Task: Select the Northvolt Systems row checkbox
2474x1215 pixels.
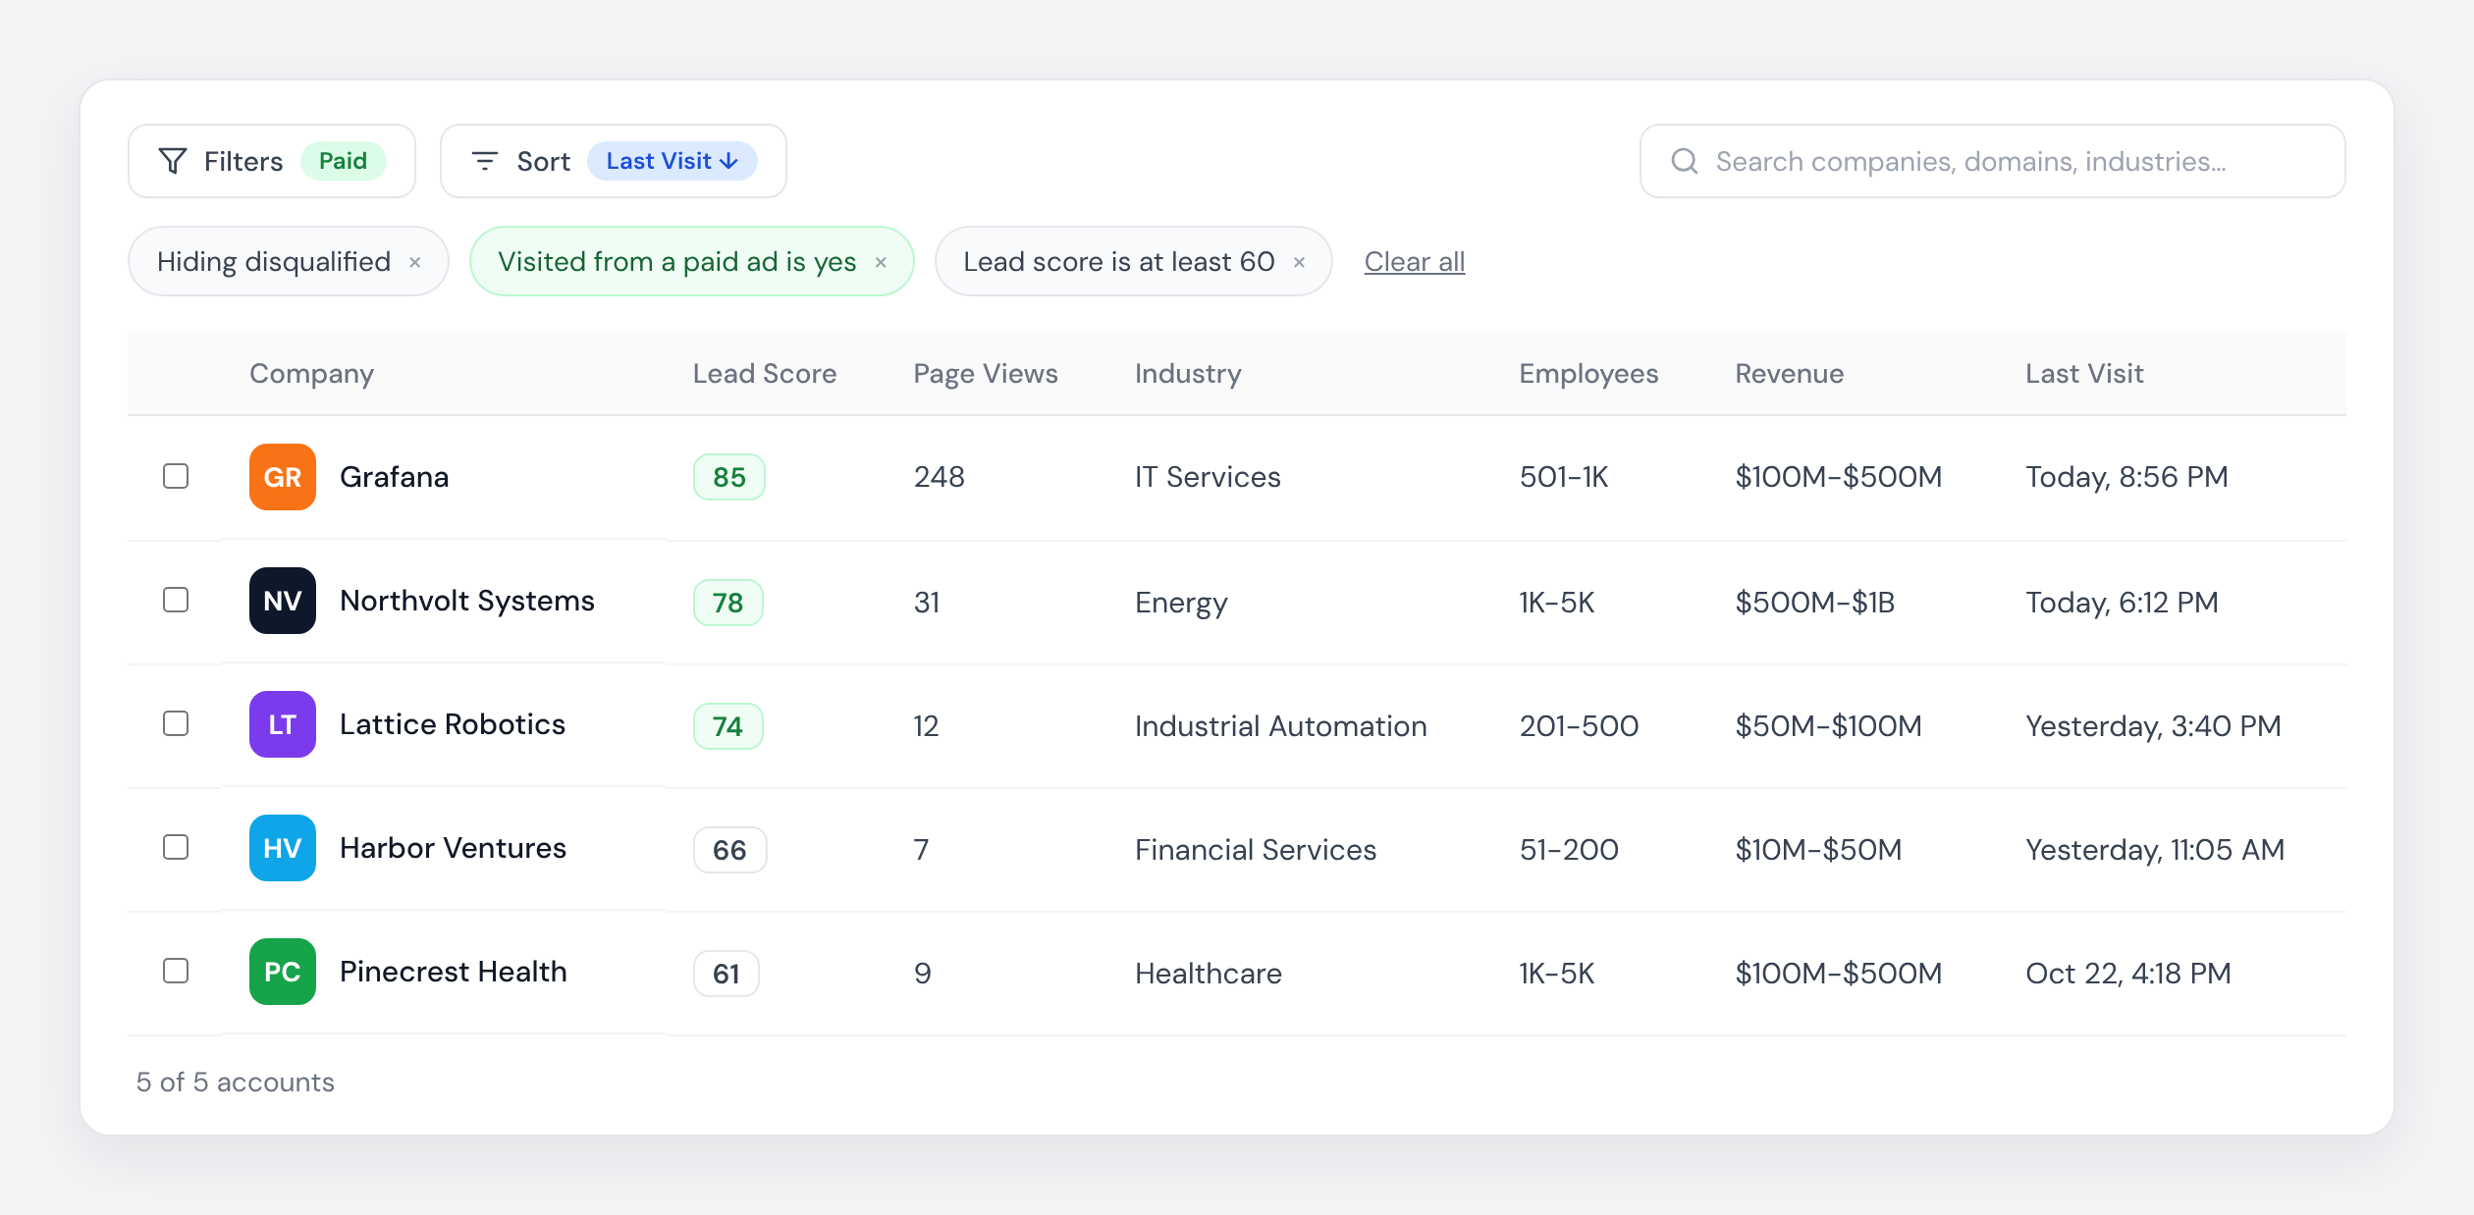Action: [x=176, y=600]
